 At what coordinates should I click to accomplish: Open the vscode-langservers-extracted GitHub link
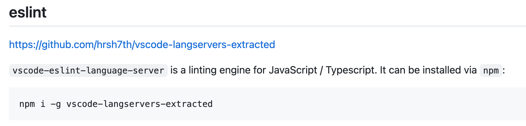point(142,45)
